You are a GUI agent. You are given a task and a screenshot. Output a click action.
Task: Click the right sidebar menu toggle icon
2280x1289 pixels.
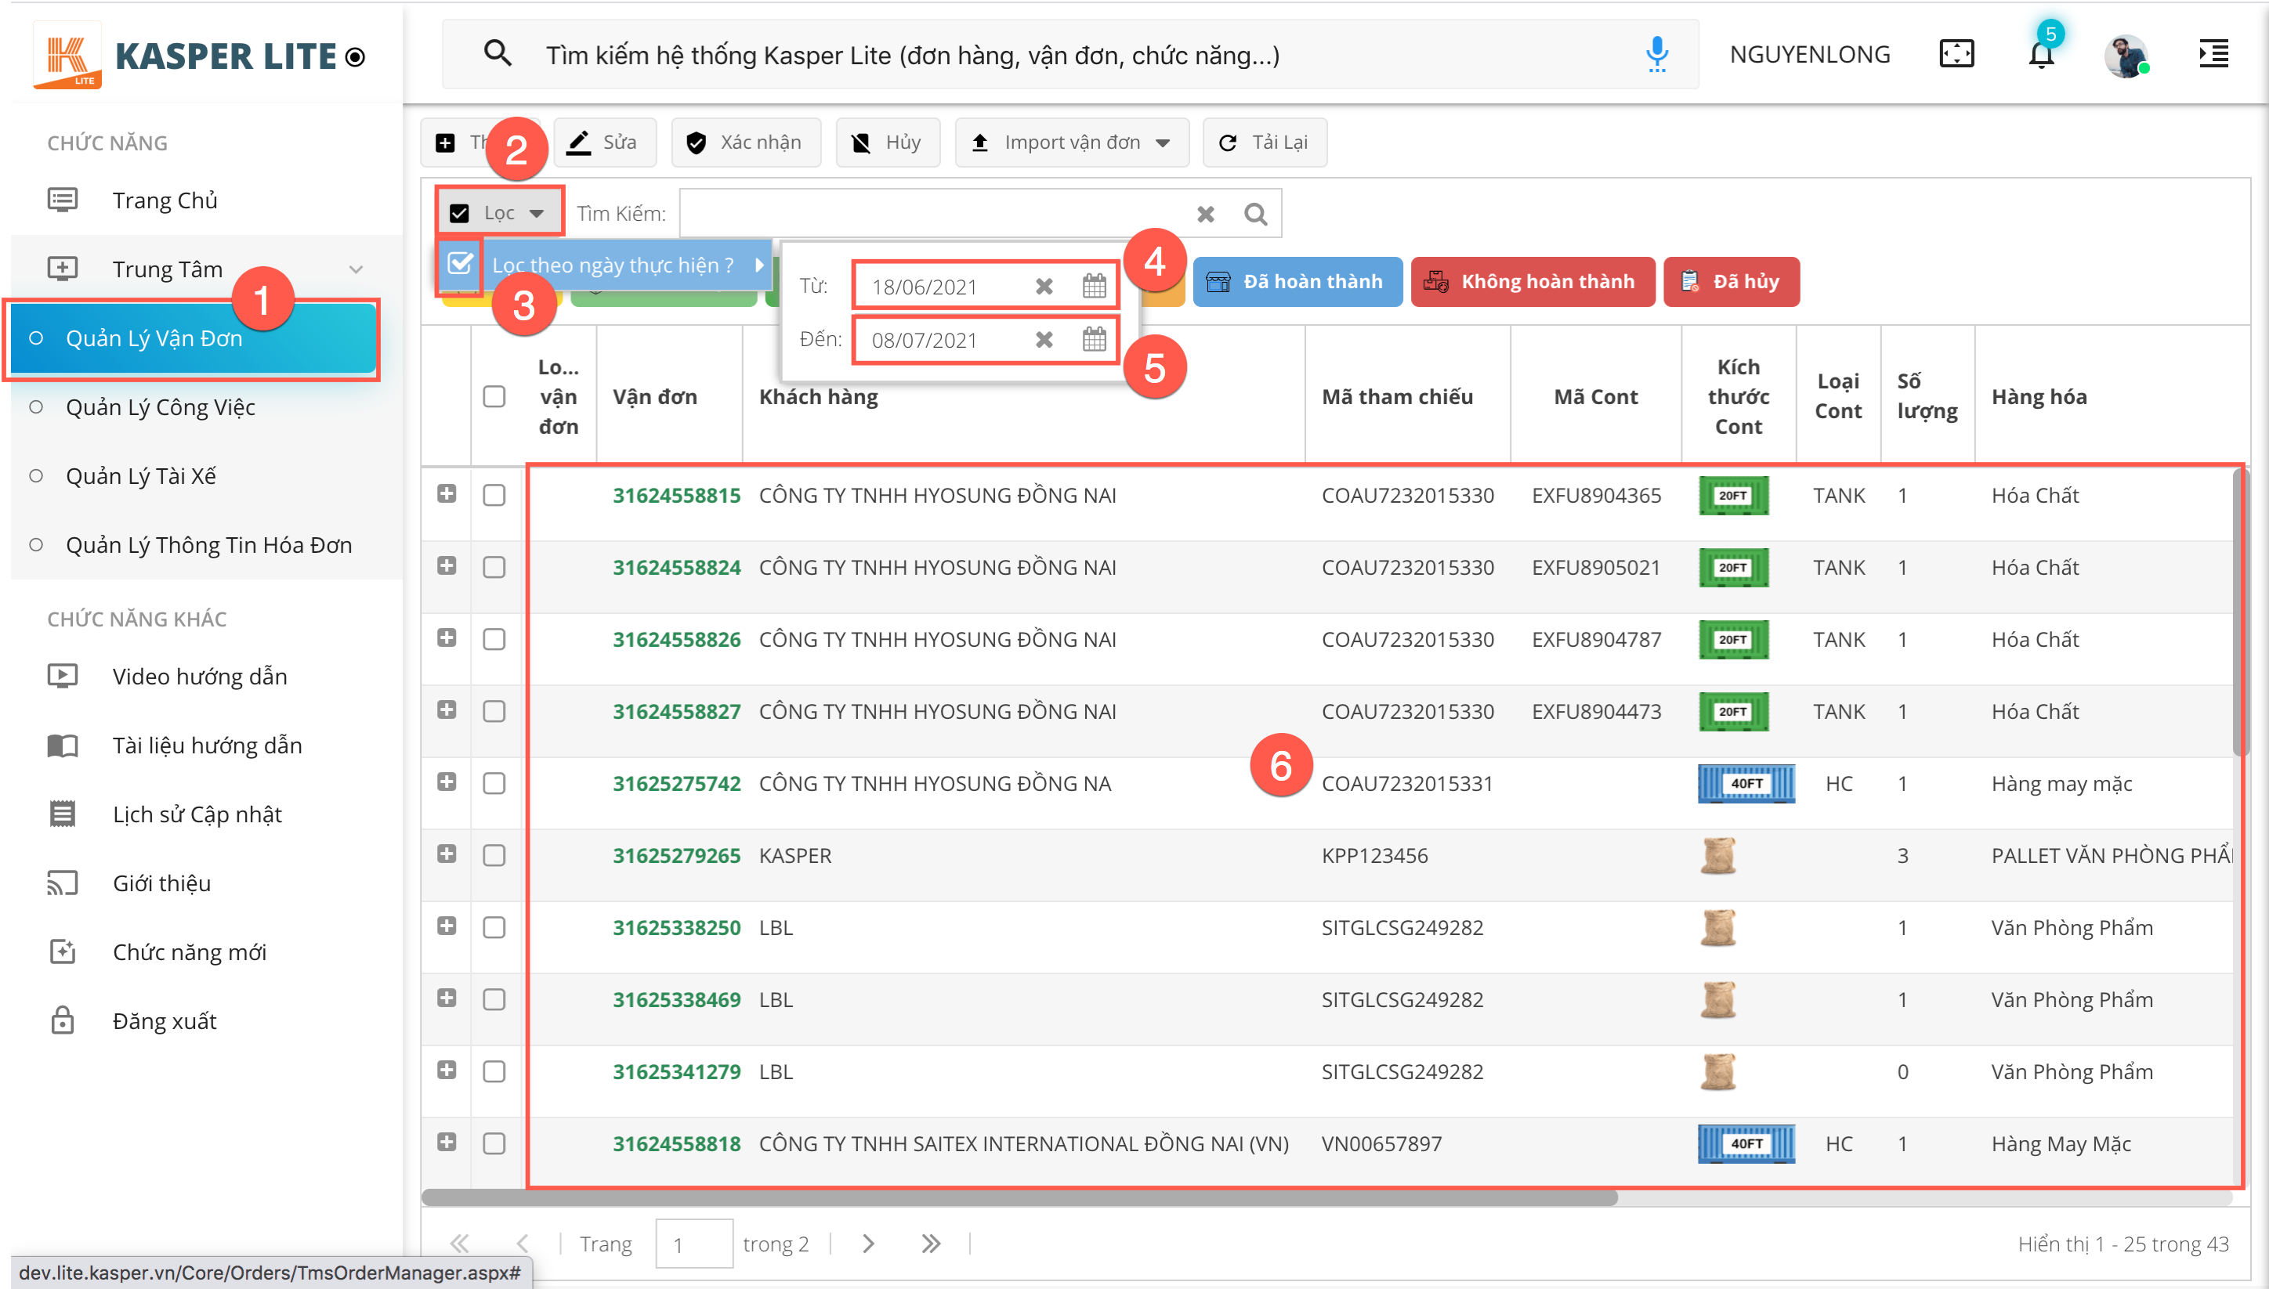[2213, 54]
